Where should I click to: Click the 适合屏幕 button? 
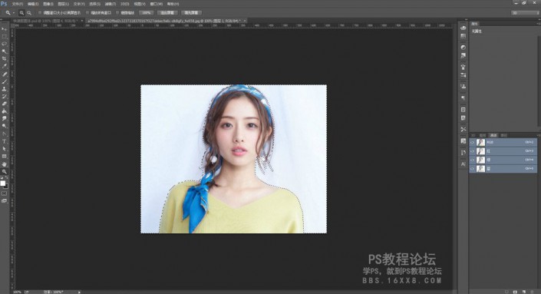click(167, 13)
